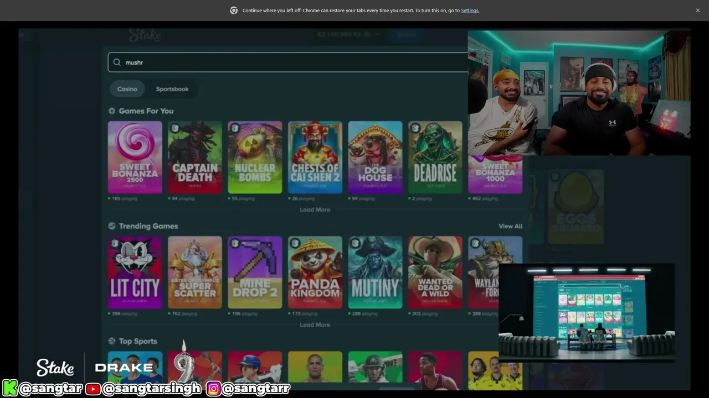Switch to the Sportsbook tab
709x398 pixels.
point(172,89)
